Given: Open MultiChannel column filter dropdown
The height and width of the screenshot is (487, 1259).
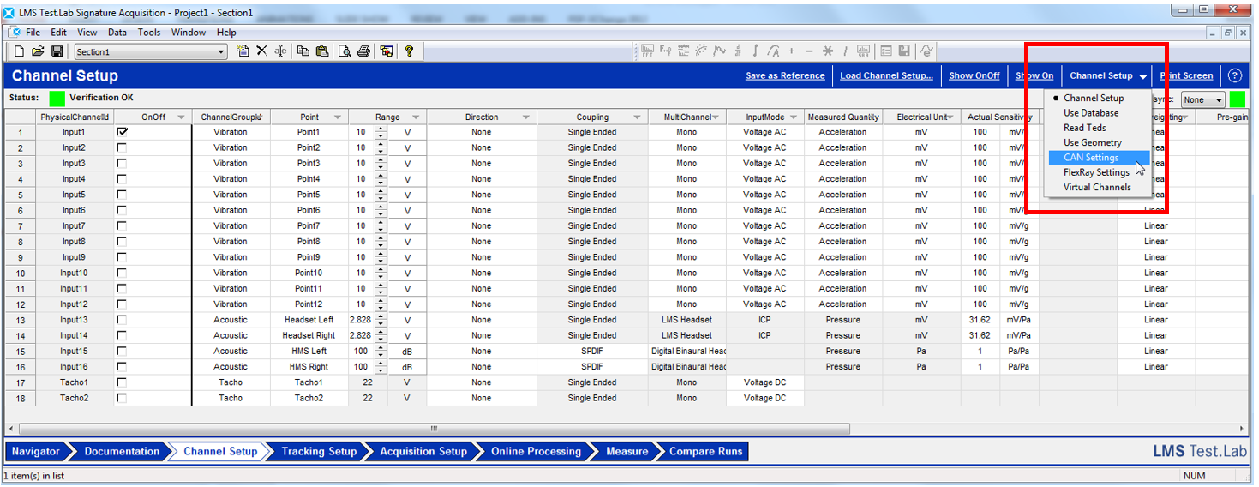Looking at the screenshot, I should tap(716, 117).
